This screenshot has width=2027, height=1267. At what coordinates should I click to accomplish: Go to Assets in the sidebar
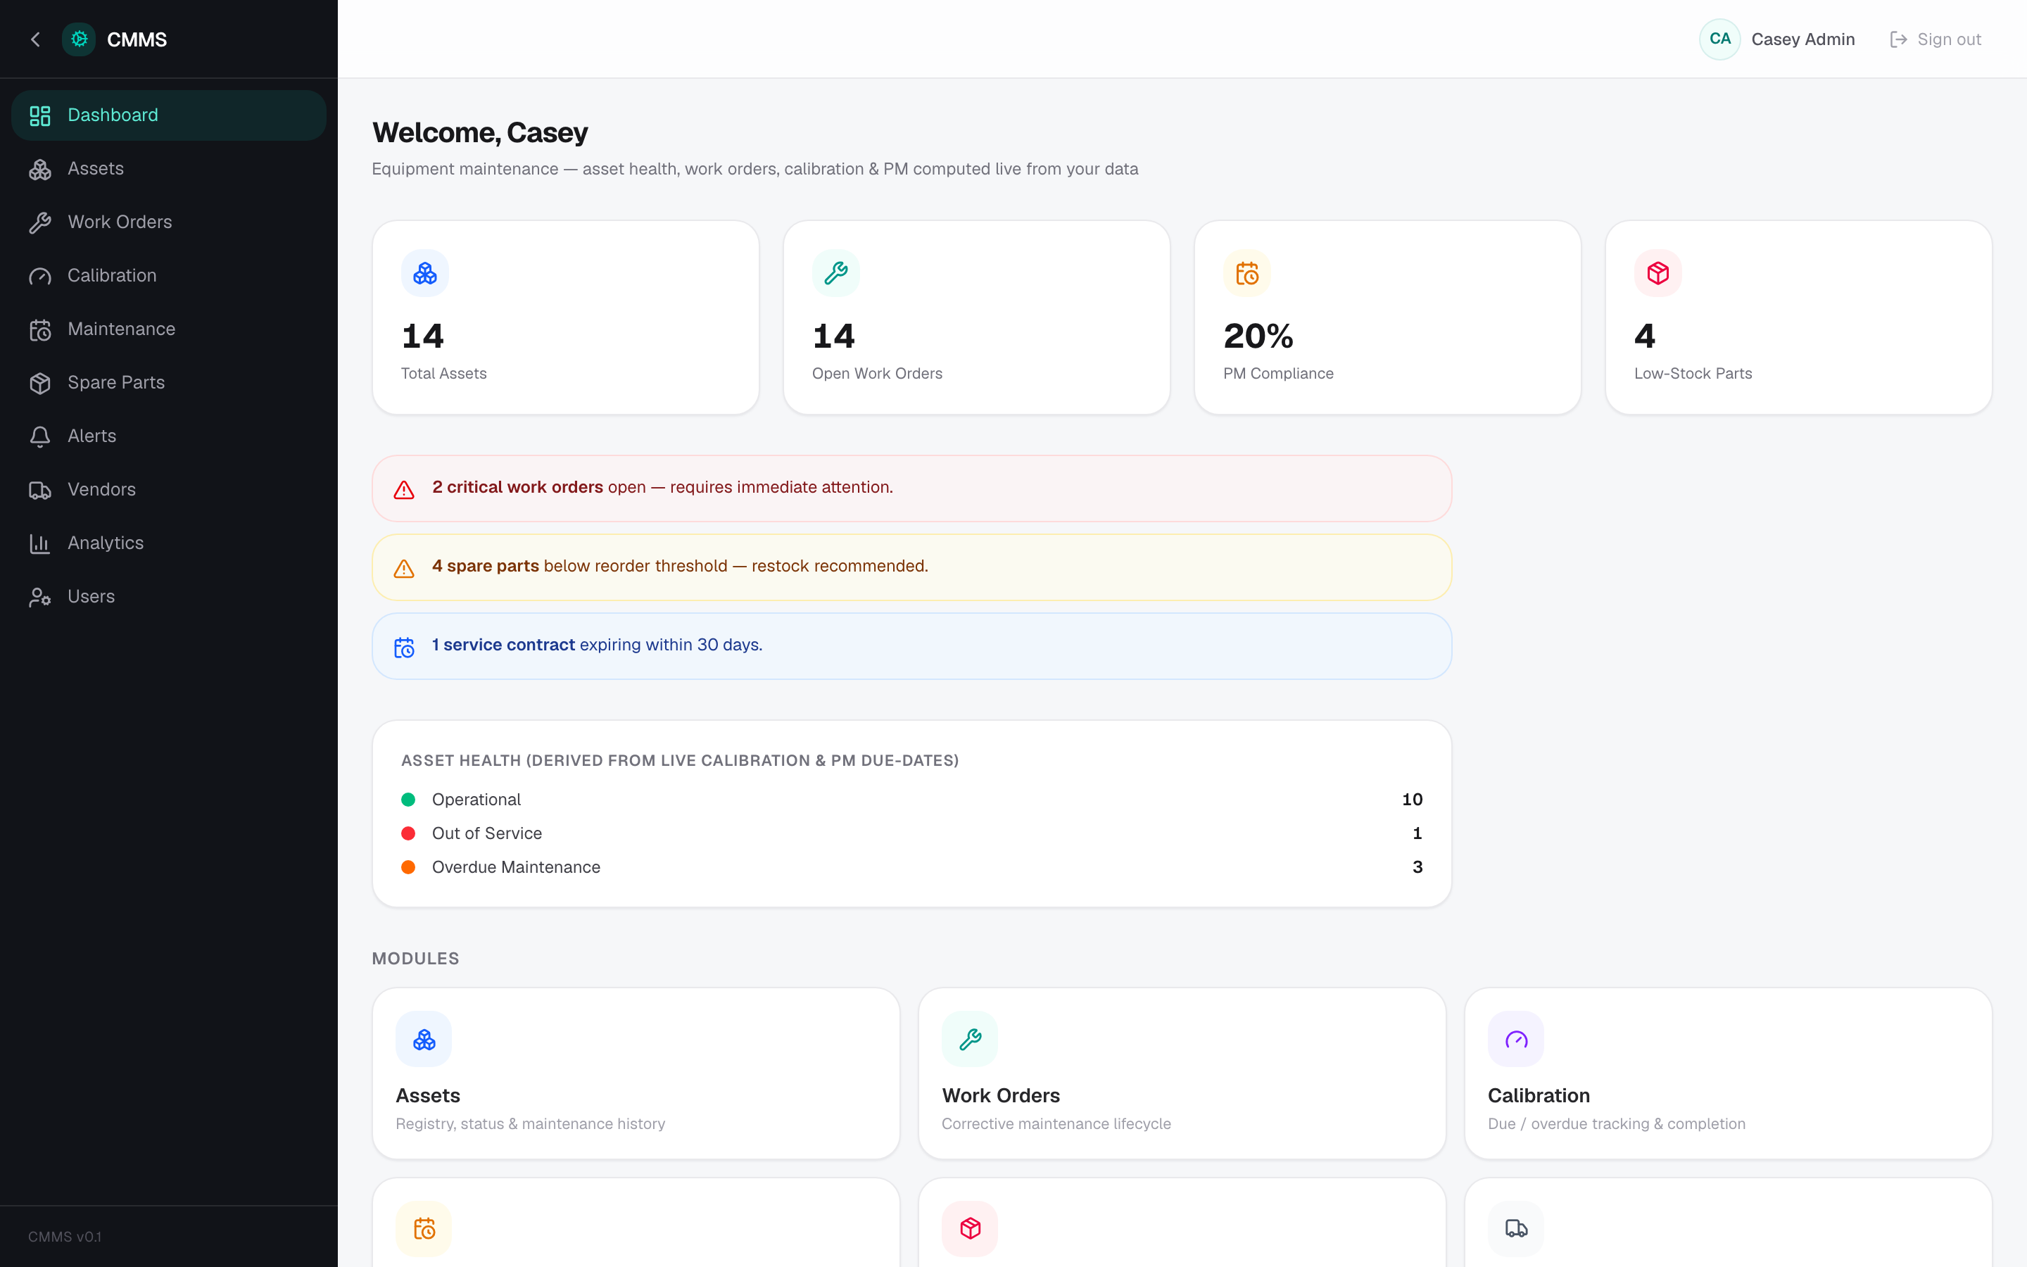169,169
